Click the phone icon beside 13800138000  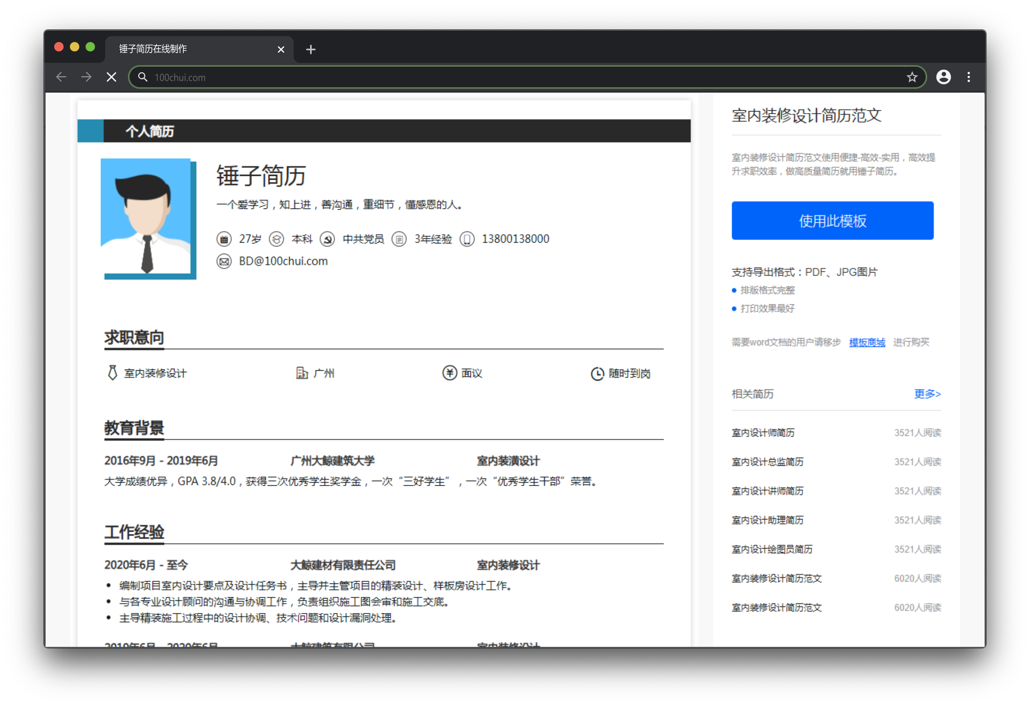coord(467,239)
